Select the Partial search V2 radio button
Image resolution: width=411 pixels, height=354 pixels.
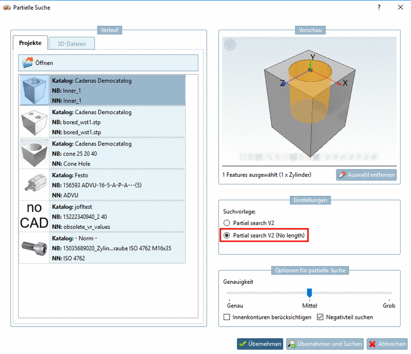(x=226, y=223)
